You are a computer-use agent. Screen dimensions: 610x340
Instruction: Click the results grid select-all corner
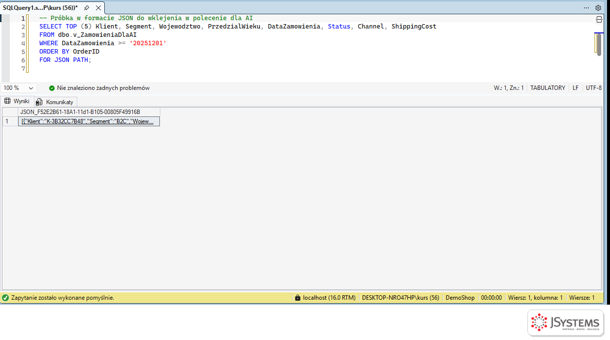10,112
